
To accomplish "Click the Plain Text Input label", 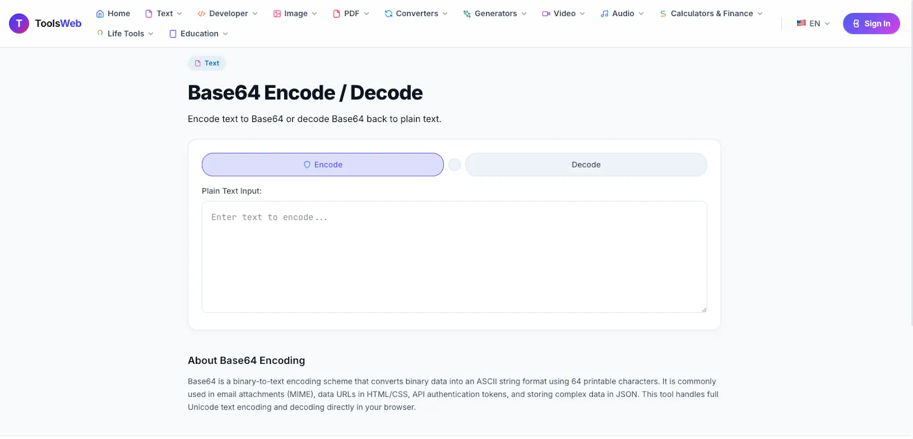I will tap(232, 191).
